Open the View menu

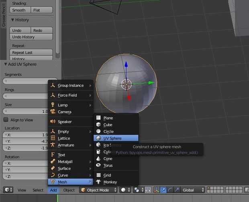[22, 190]
